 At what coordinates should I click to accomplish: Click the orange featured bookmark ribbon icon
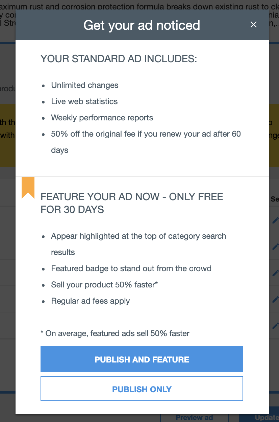(28, 188)
